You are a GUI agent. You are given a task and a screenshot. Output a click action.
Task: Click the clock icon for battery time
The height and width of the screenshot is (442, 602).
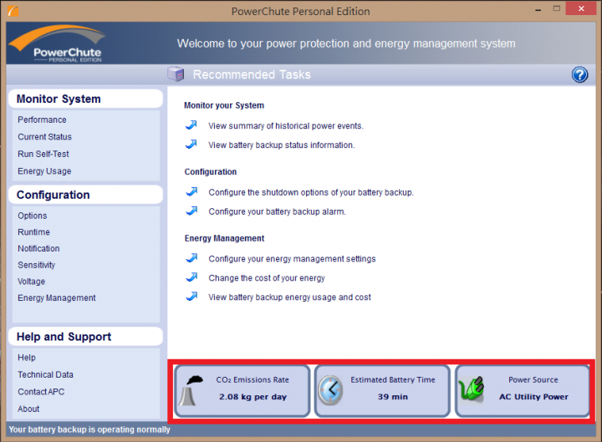click(x=330, y=390)
